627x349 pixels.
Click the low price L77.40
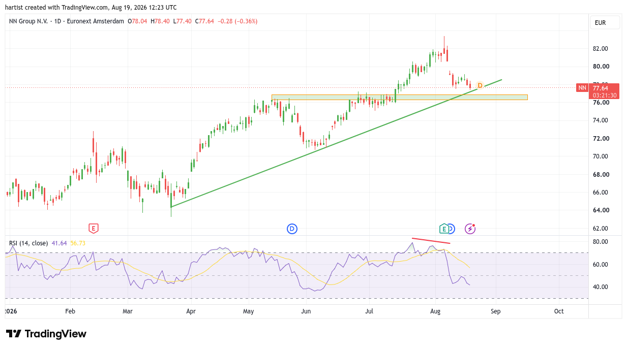182,21
